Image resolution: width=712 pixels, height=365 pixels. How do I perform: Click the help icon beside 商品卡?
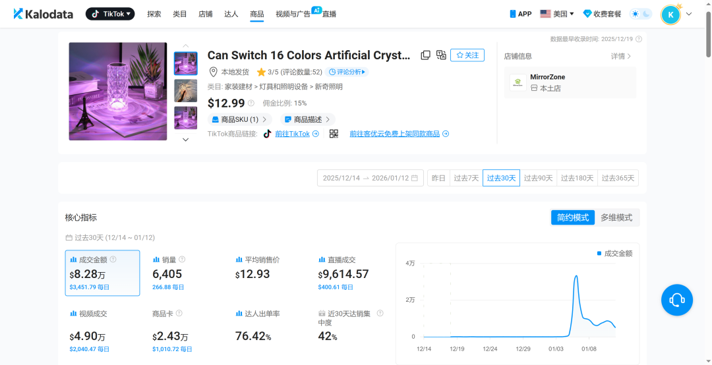[179, 313]
